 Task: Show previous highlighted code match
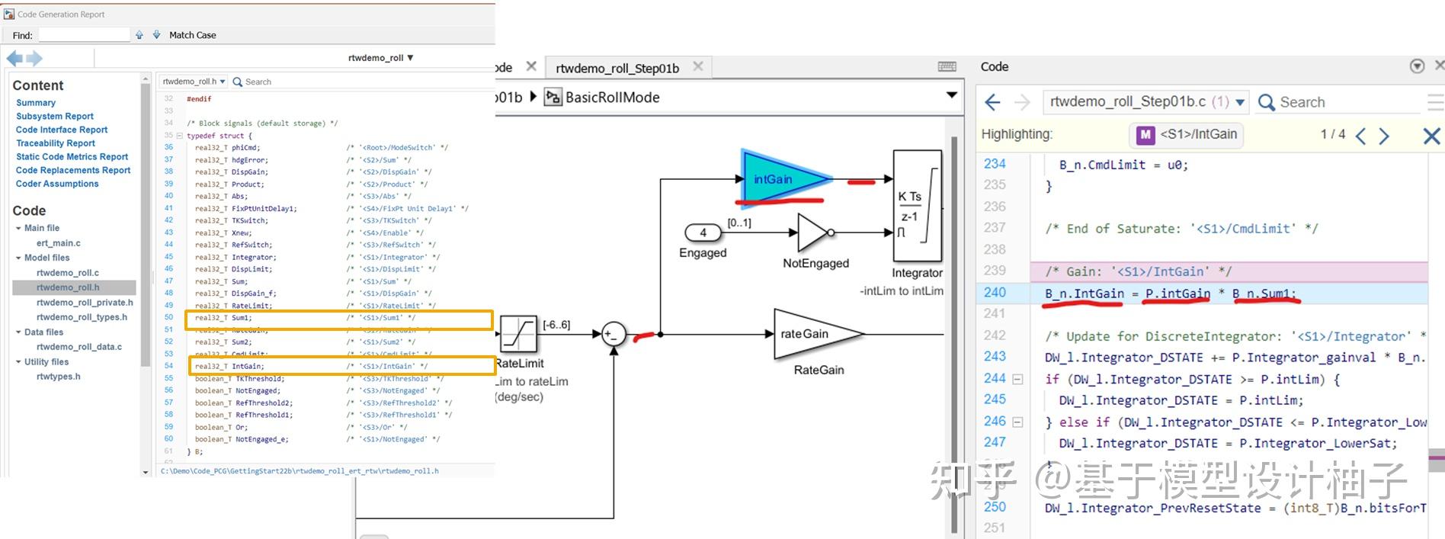click(x=1360, y=136)
